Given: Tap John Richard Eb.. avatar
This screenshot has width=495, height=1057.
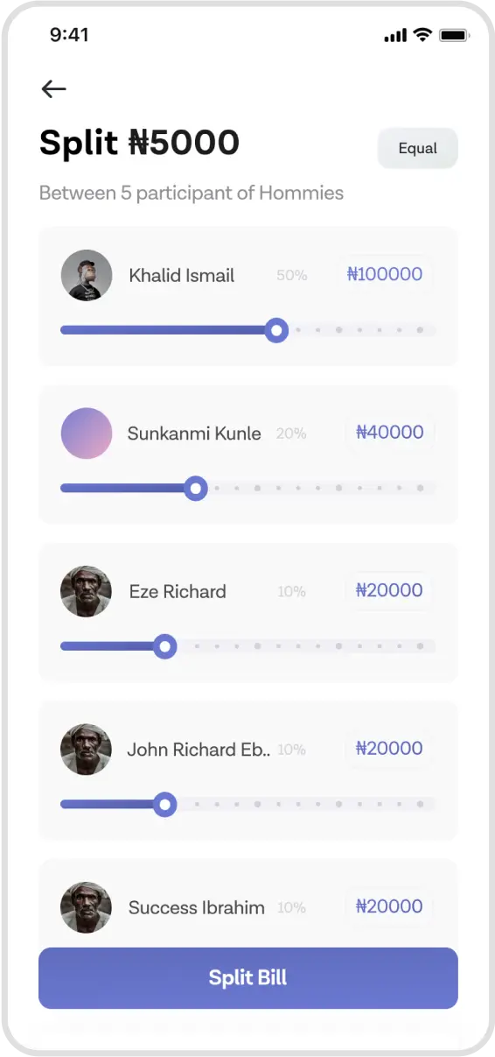Looking at the screenshot, I should [87, 750].
